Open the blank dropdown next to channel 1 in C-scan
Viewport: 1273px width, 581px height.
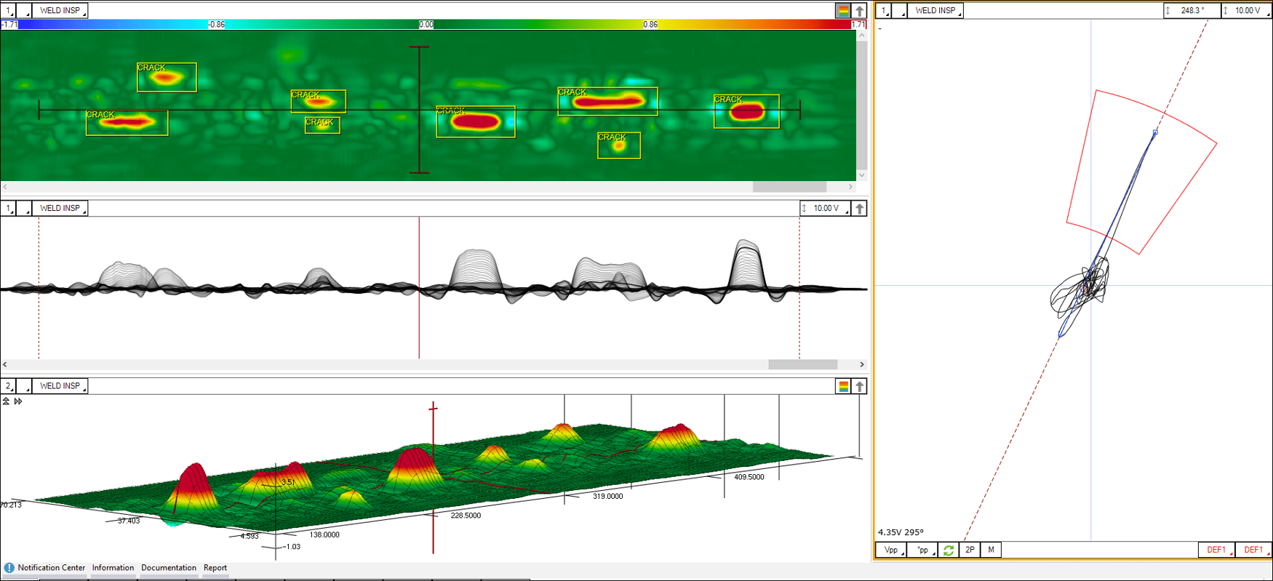tap(24, 11)
